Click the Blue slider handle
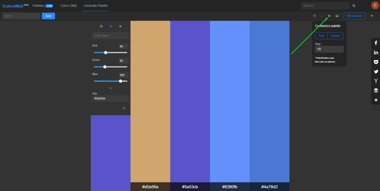Image resolution: width=380 pixels, height=191 pixels. click(120, 81)
